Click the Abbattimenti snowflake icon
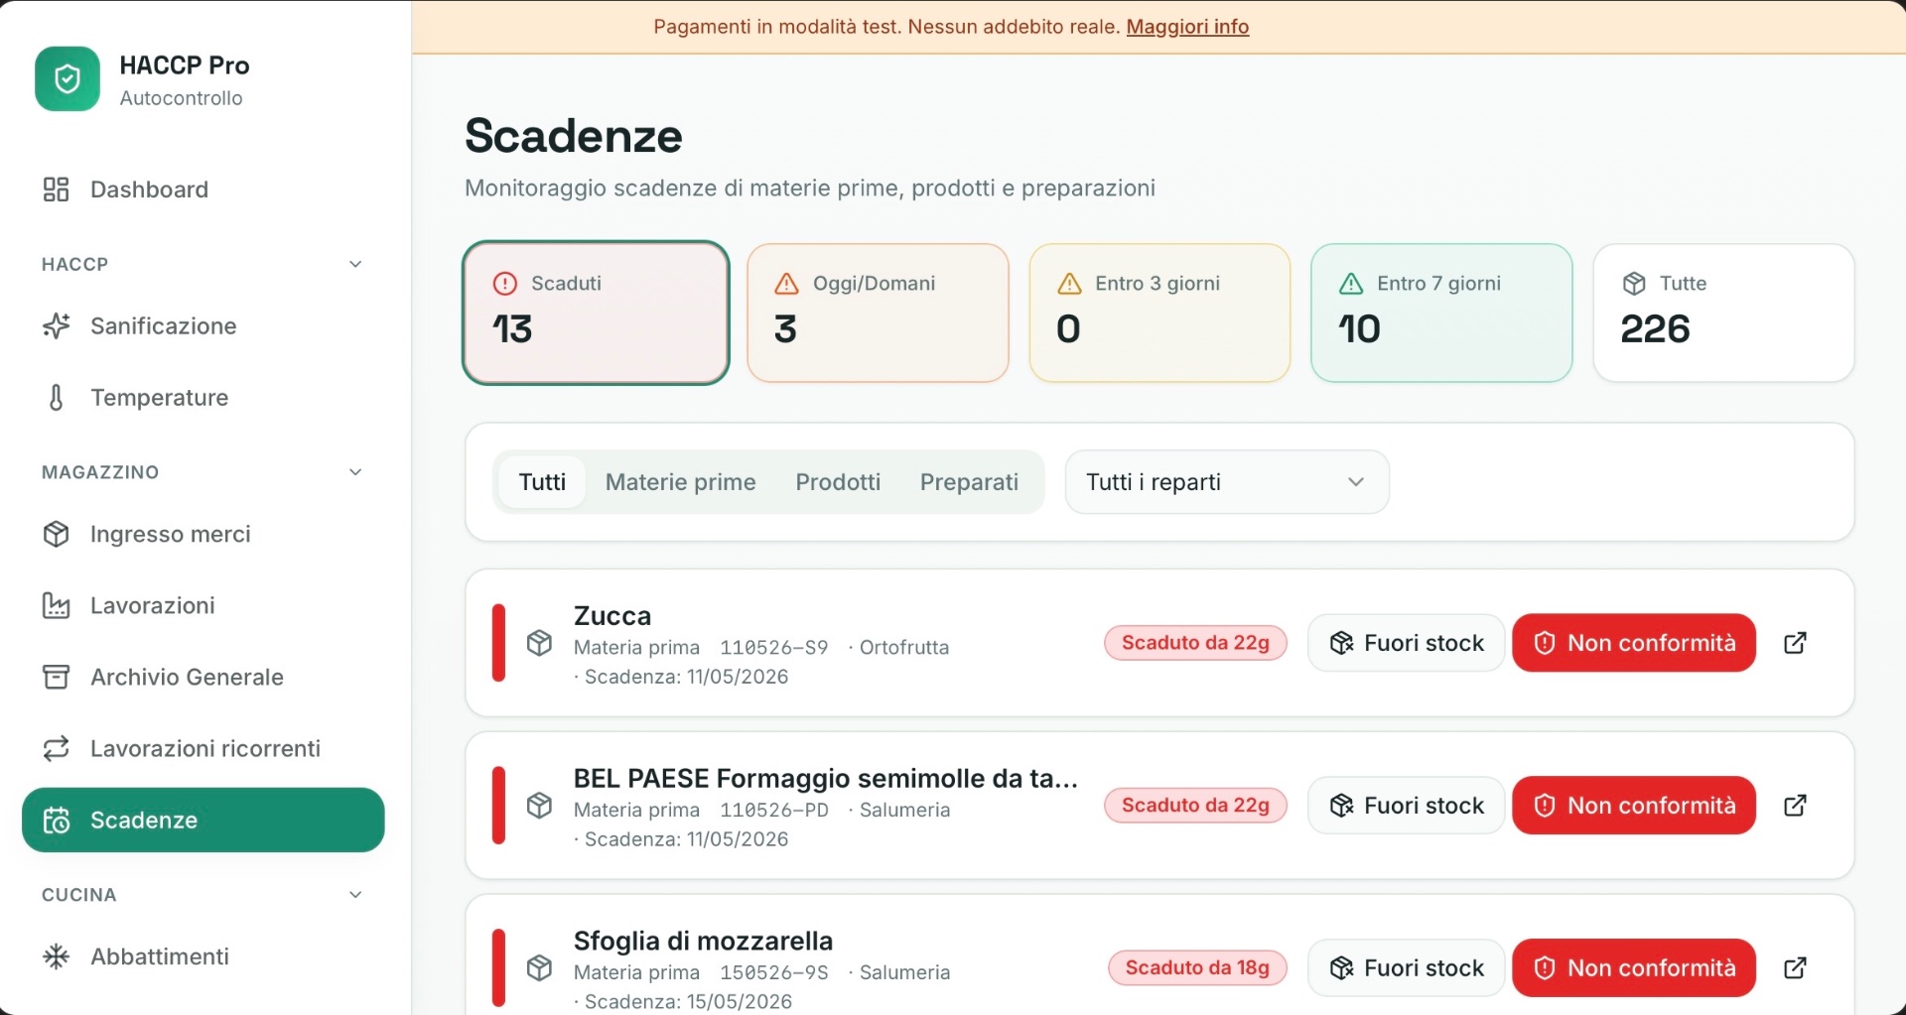1906x1015 pixels. pyautogui.click(x=57, y=956)
